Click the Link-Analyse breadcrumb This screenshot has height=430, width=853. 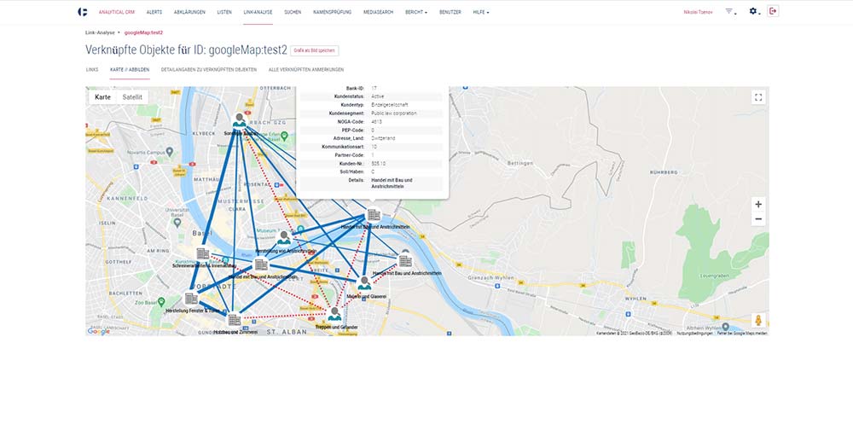(100, 32)
